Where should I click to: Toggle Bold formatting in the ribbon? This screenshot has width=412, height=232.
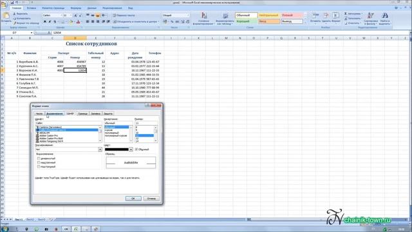click(x=45, y=21)
